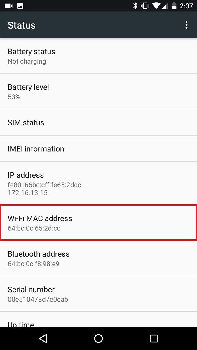Tap the Battery status row
Viewport: 197px width, 350px height.
[x=98, y=56]
